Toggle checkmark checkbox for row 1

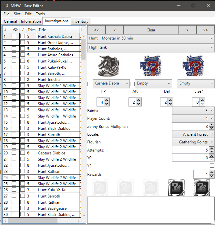23,36
